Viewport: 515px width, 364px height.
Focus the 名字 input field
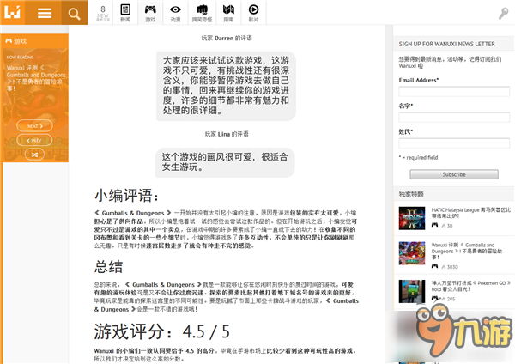[454, 118]
